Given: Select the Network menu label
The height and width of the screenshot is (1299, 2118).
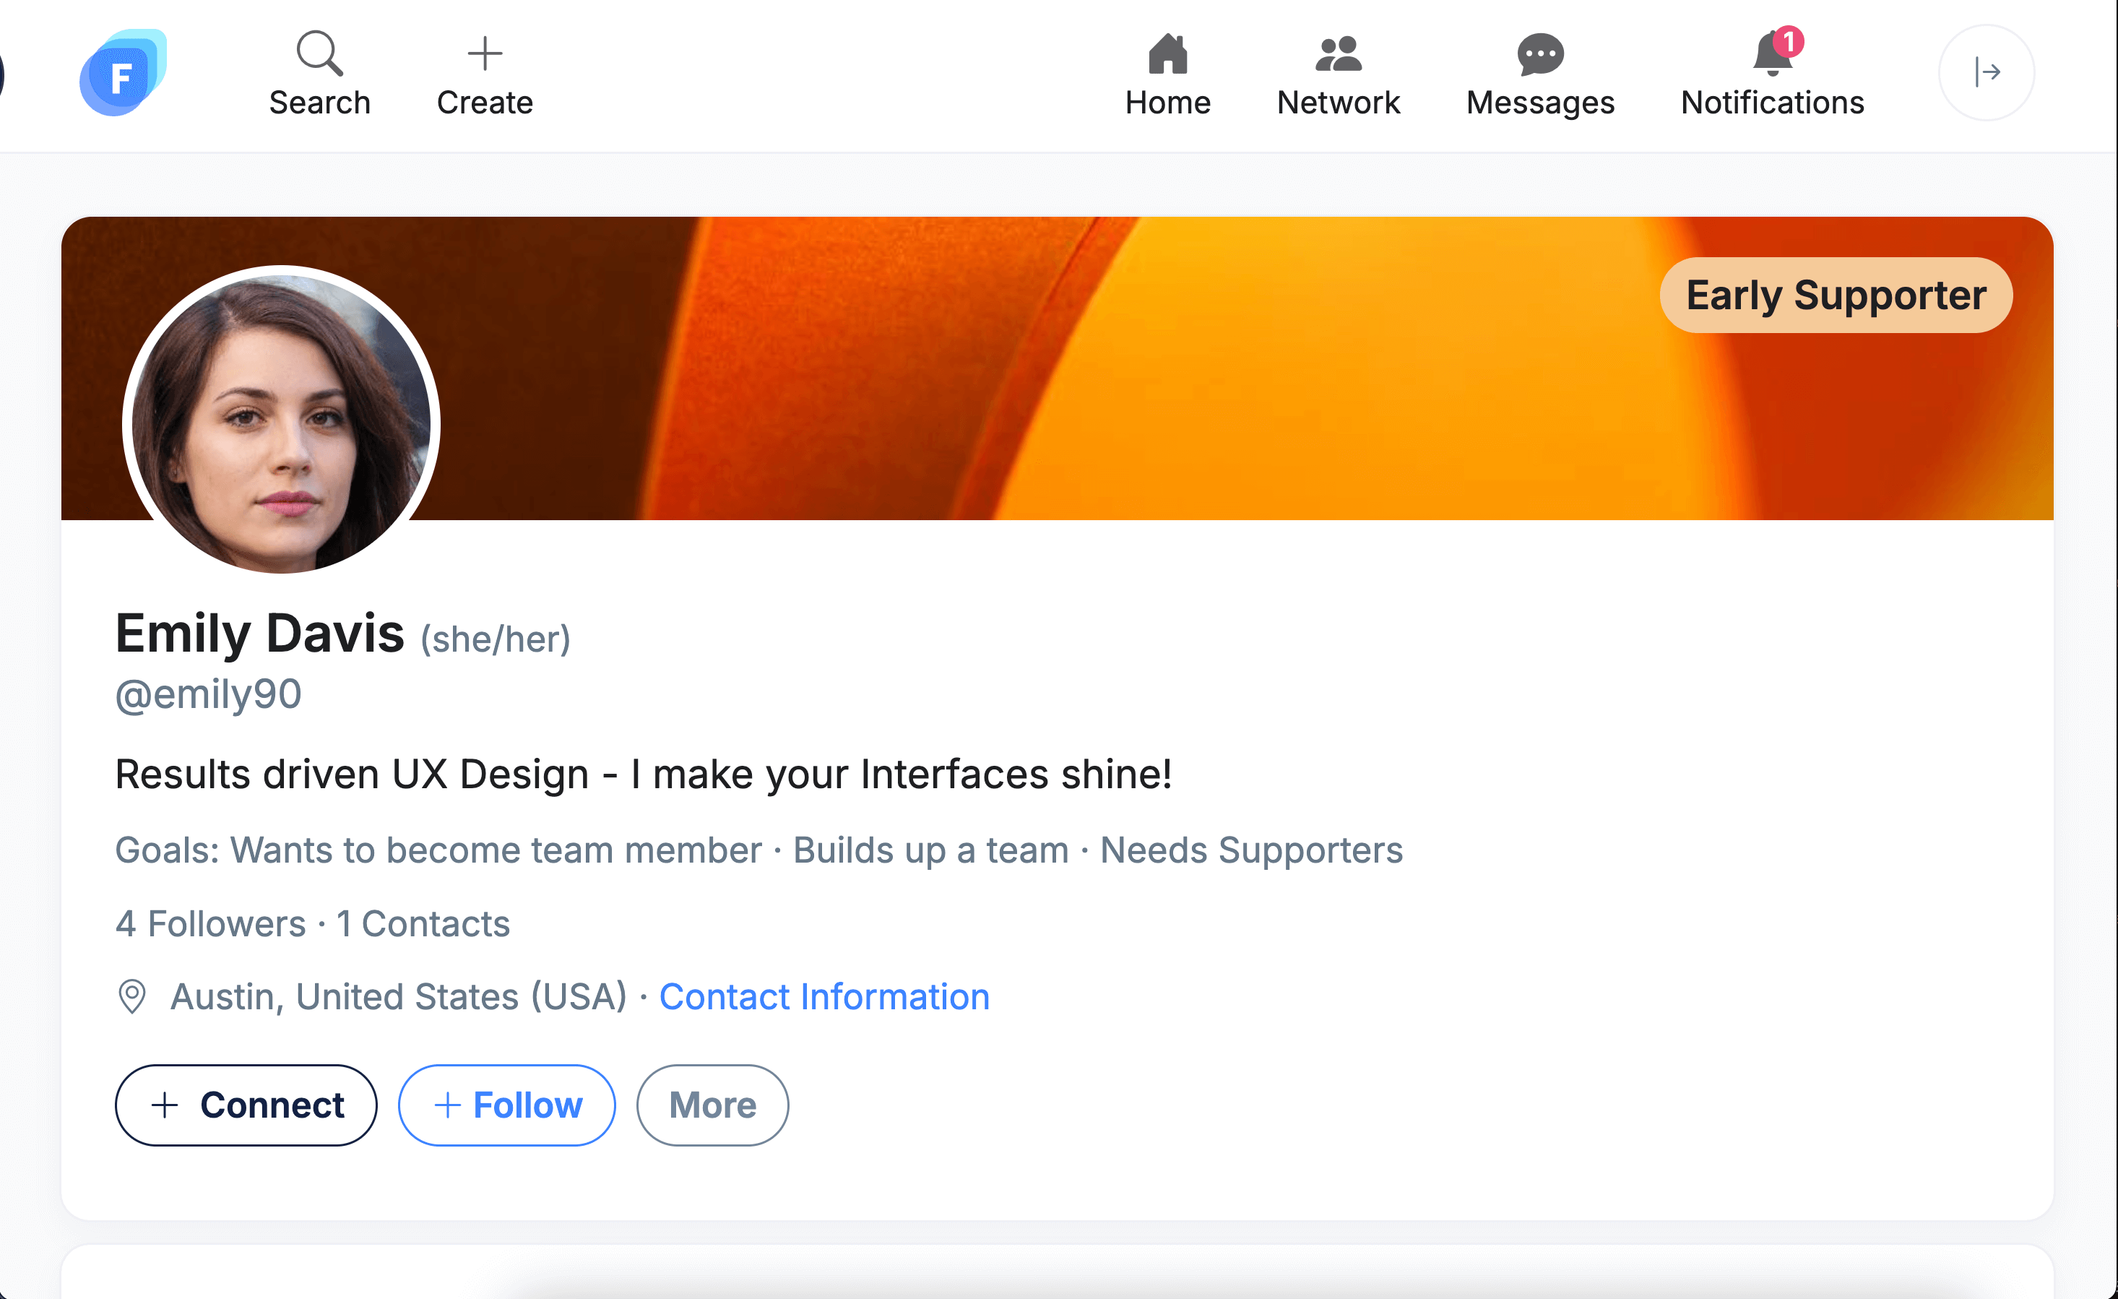Looking at the screenshot, I should tap(1339, 103).
